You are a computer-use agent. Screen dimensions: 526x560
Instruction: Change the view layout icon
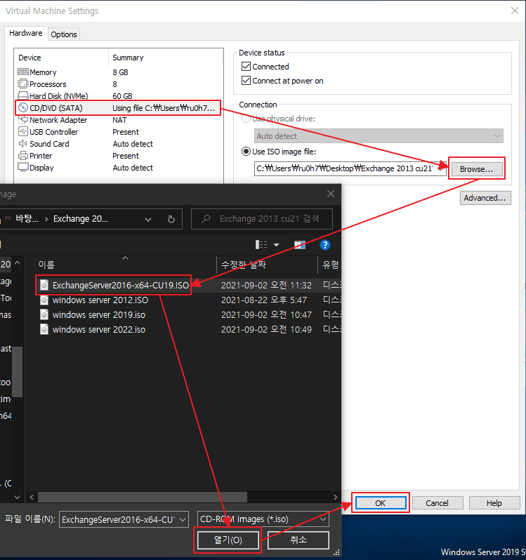(x=261, y=245)
